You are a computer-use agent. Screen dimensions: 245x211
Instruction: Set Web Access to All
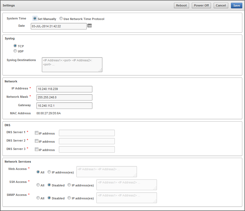click(x=38, y=172)
